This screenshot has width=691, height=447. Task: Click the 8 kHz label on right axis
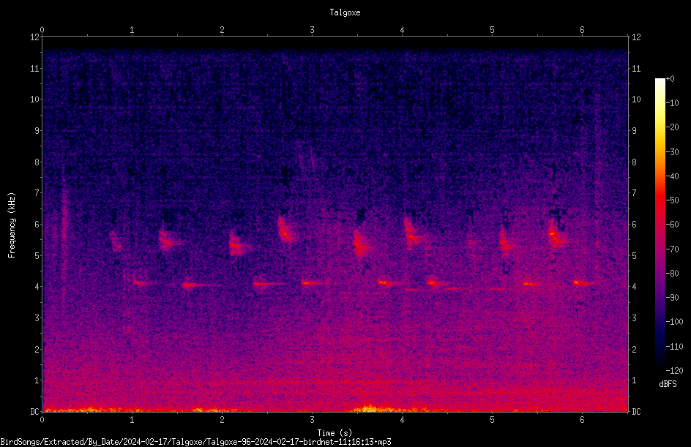click(x=634, y=162)
